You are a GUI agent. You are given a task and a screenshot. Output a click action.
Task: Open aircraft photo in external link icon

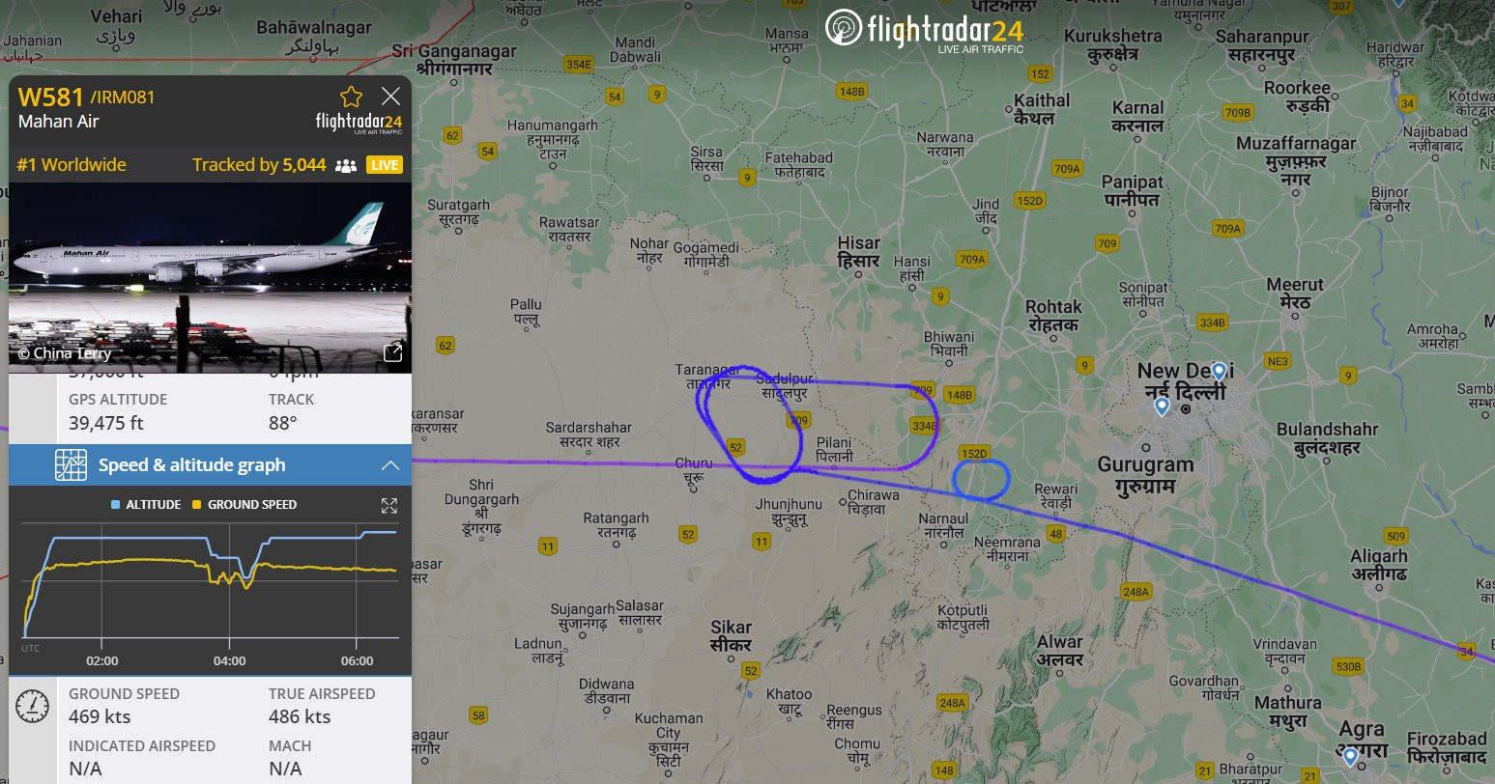point(392,353)
